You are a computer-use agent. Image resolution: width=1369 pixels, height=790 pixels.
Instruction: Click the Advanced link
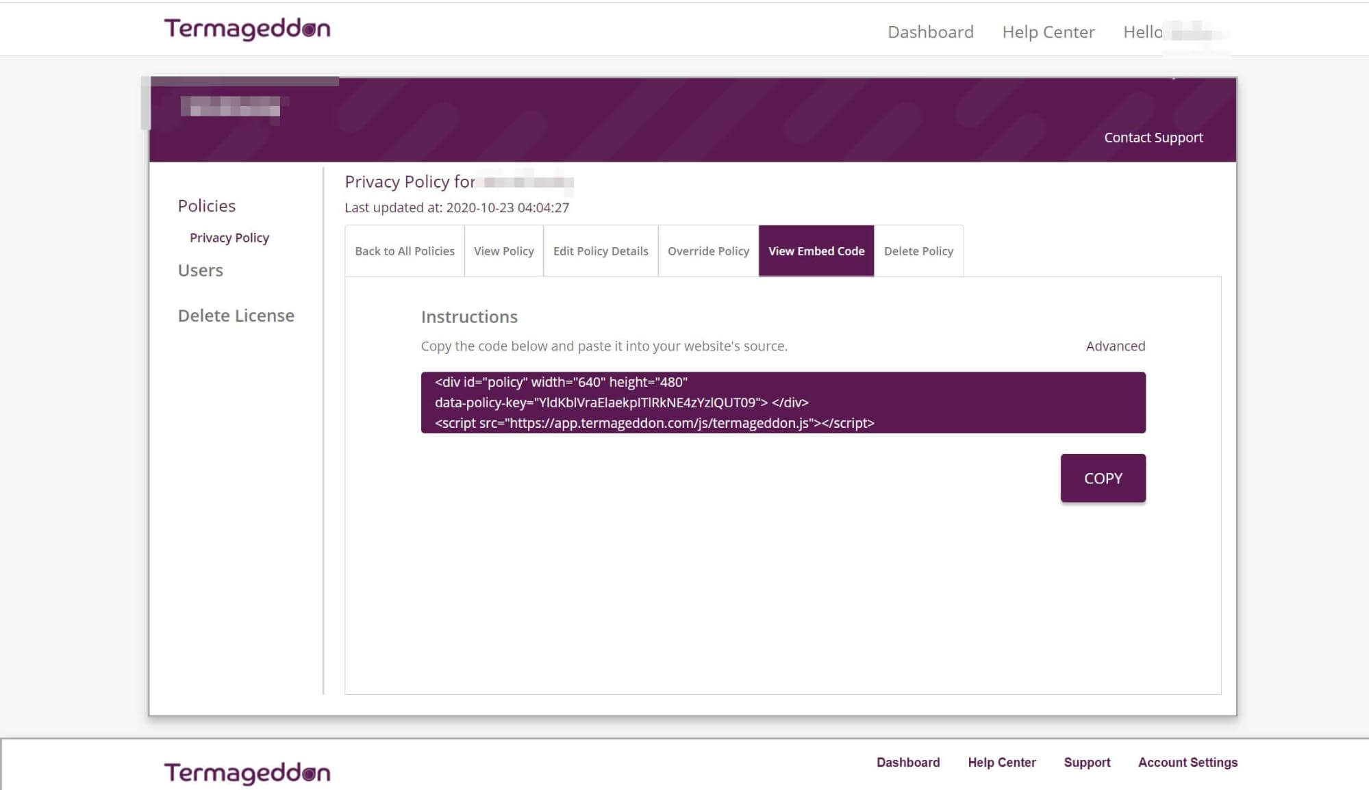(x=1115, y=346)
